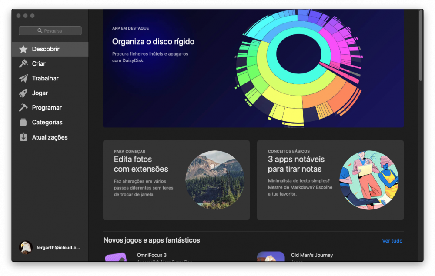Show the Categorias list
Image resolution: width=435 pixels, height=276 pixels.
coord(50,122)
